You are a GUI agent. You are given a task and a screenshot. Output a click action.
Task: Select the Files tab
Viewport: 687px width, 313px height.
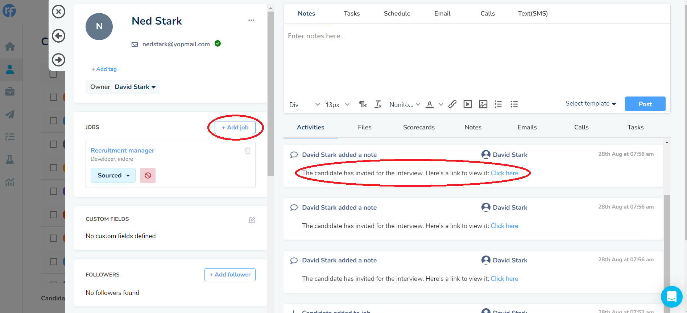(365, 127)
